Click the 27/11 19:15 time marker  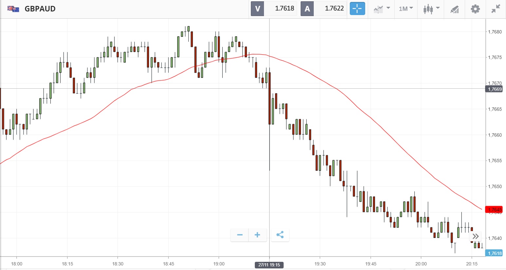click(x=269, y=265)
